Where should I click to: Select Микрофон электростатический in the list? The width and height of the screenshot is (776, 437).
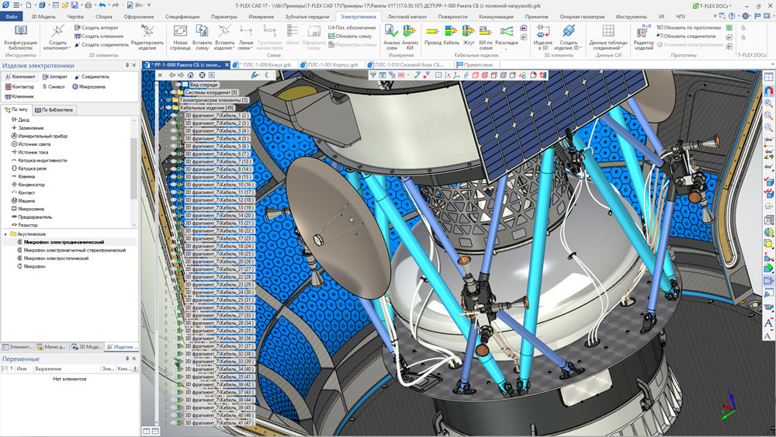(56, 258)
